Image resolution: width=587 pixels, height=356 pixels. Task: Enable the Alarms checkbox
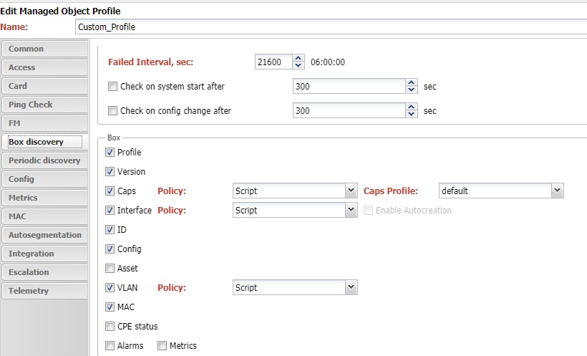click(110, 345)
